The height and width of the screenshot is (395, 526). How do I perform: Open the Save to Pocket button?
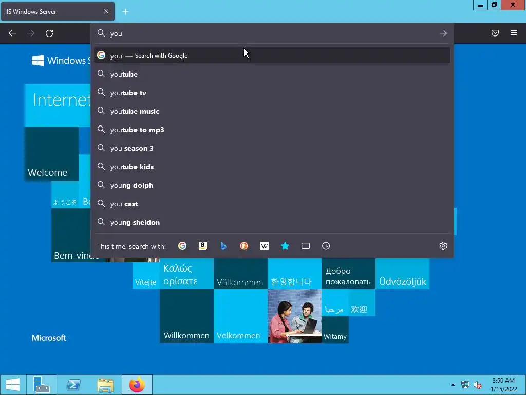coord(495,33)
